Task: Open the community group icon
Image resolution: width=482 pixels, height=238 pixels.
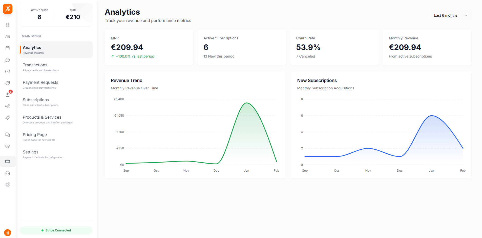Action: pyautogui.click(x=8, y=146)
